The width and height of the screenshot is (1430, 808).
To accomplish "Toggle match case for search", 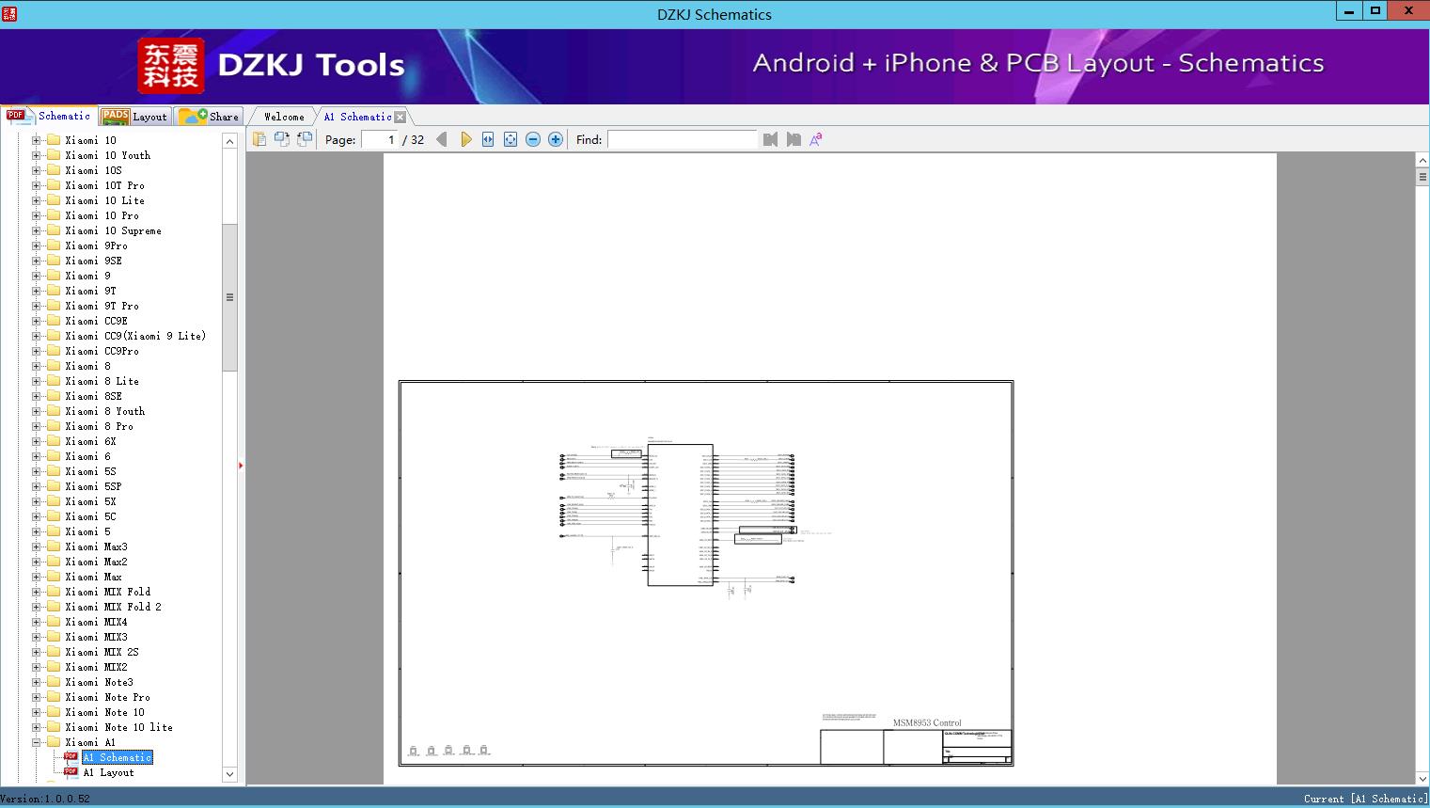I will 816,139.
